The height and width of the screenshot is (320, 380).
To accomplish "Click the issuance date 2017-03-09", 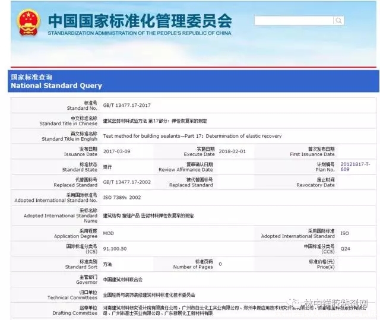I will point(116,151).
